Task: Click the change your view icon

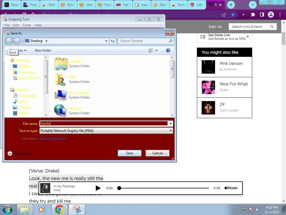Action: 151,50
